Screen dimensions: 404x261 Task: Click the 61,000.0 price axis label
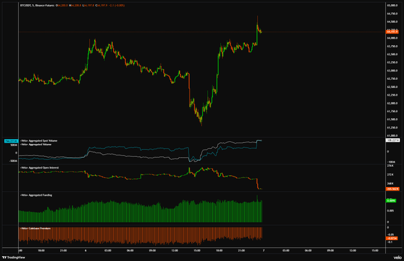tap(392, 135)
